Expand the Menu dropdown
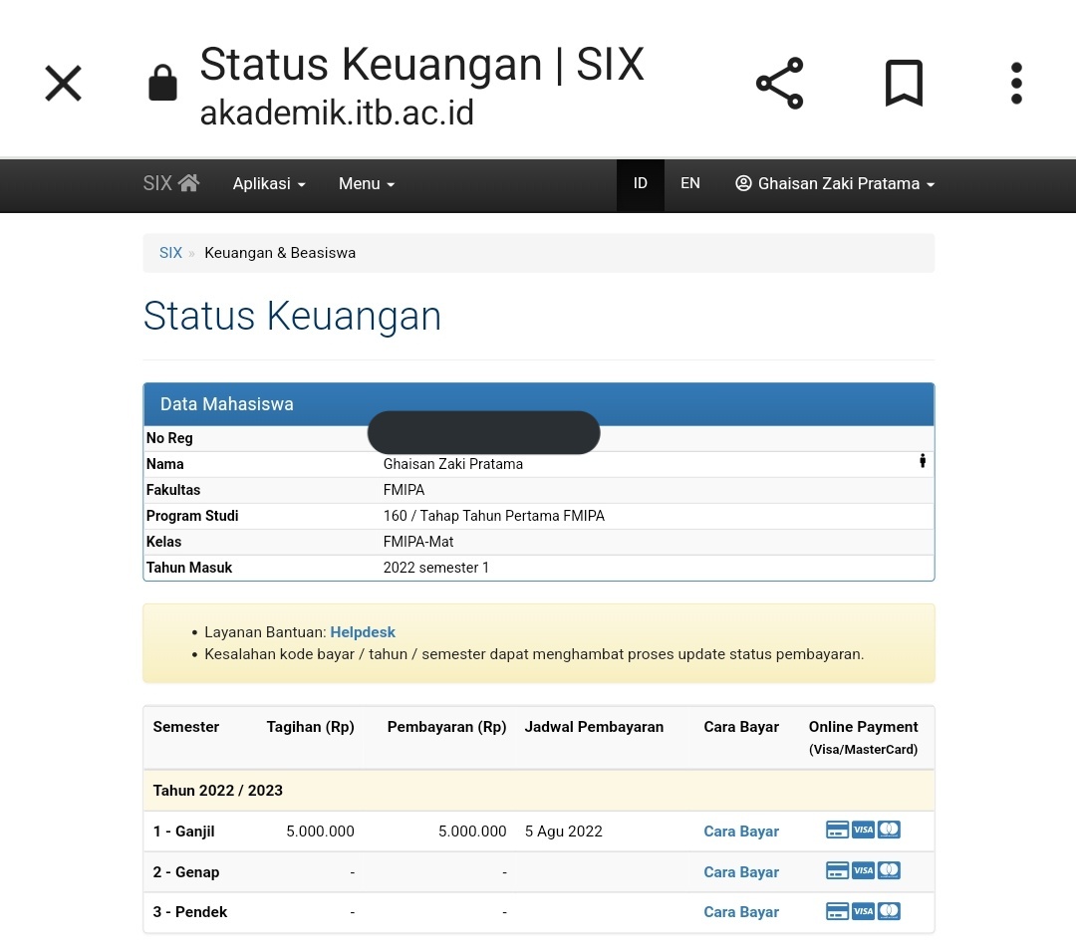 [365, 183]
